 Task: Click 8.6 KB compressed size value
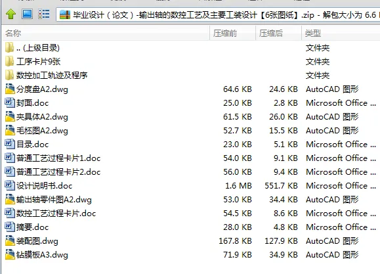285,214
